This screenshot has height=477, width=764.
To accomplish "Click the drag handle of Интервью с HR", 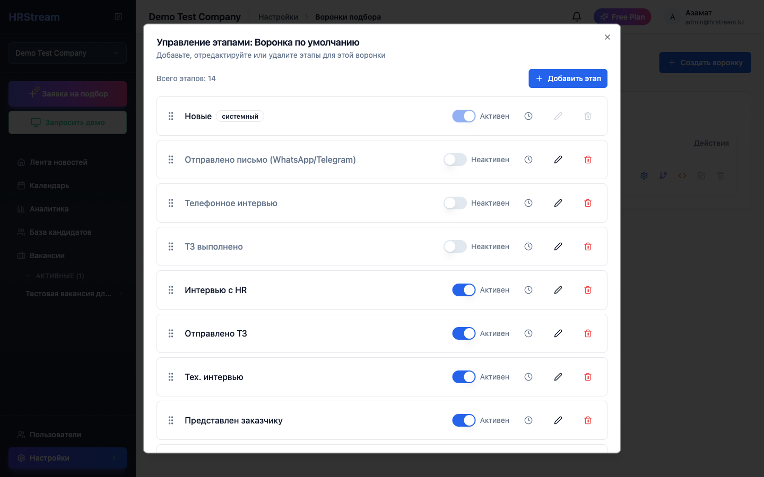I will coord(171,290).
